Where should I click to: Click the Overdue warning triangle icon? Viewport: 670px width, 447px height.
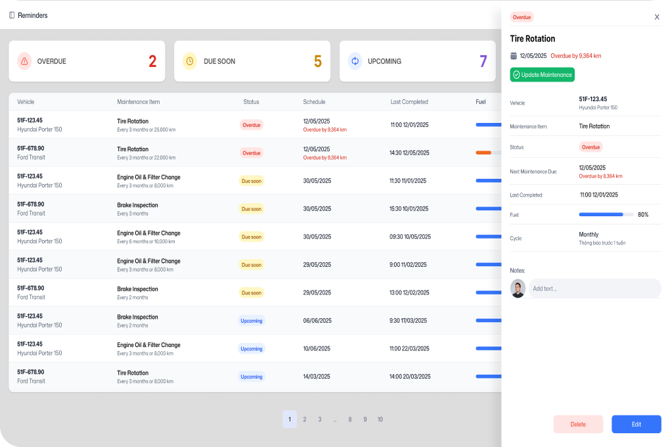(24, 61)
